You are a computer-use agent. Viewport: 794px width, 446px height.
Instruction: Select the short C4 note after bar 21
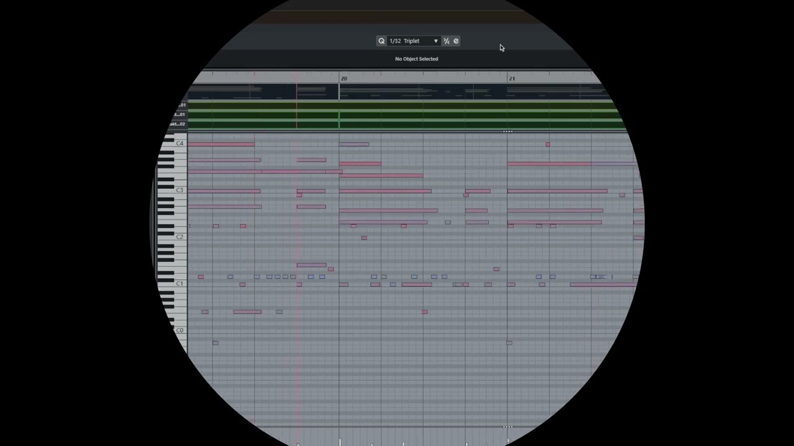click(548, 144)
